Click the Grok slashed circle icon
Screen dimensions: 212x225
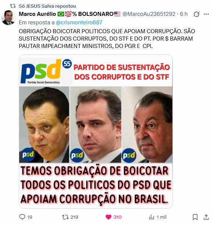click(197, 14)
